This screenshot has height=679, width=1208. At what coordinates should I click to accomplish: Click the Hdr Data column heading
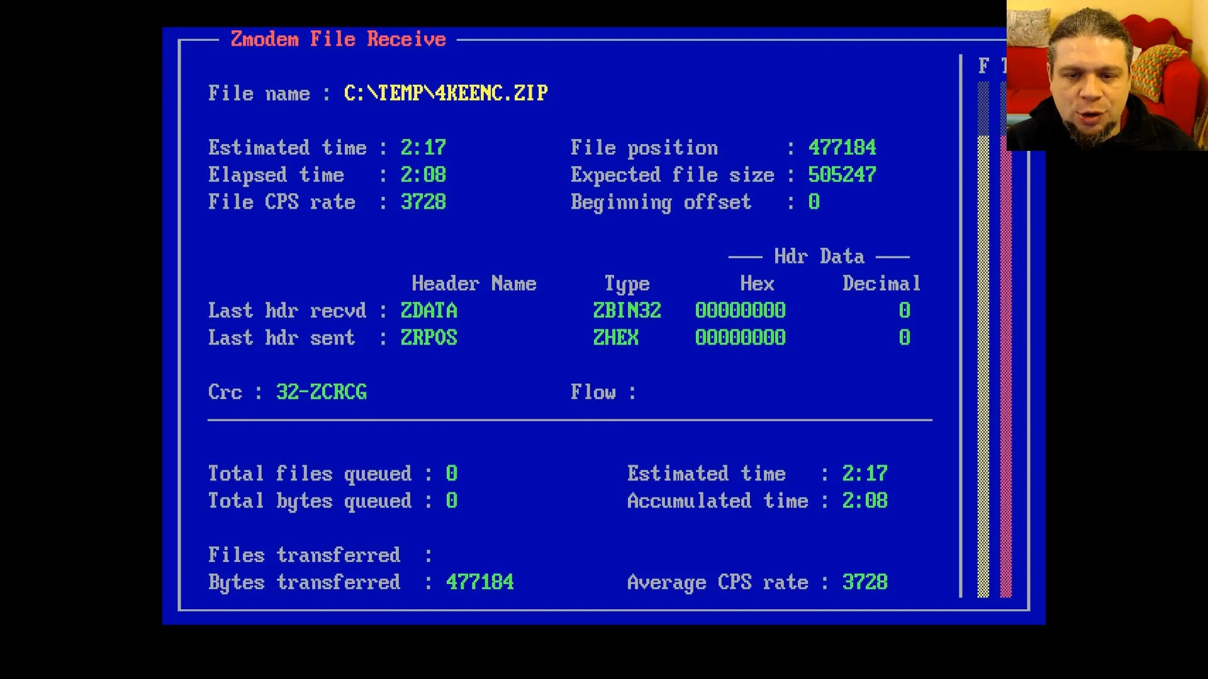820,257
